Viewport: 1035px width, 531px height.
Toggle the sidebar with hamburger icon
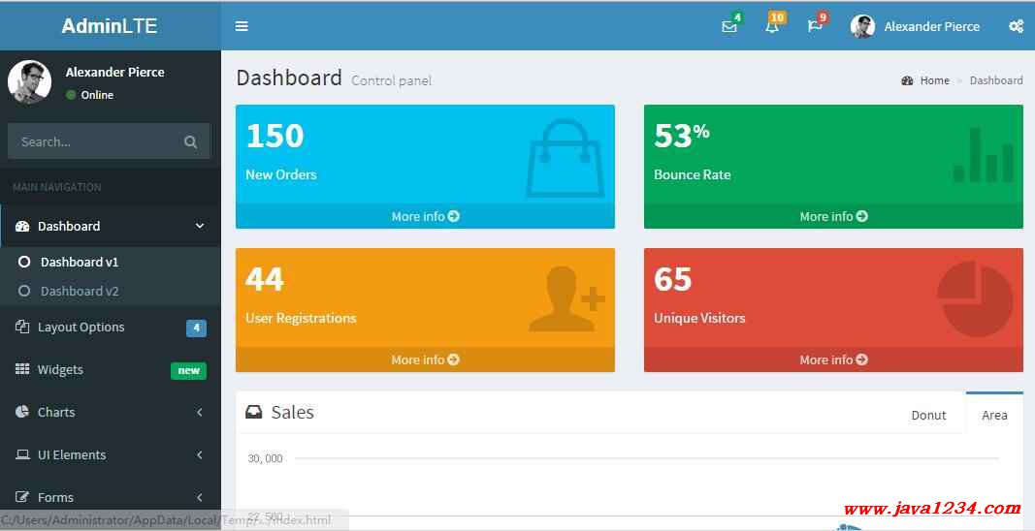pos(242,26)
